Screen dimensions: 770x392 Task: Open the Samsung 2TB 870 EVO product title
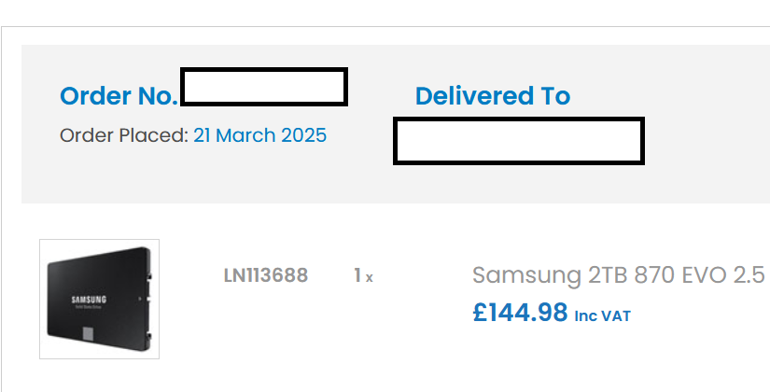(618, 275)
